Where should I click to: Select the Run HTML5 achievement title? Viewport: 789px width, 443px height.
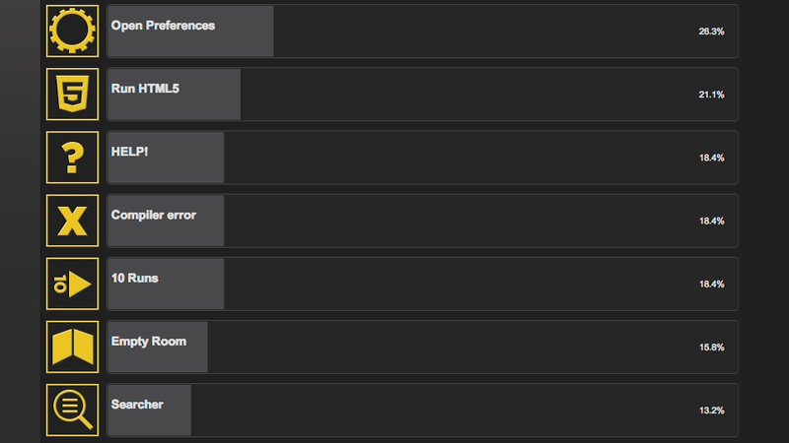click(x=145, y=89)
